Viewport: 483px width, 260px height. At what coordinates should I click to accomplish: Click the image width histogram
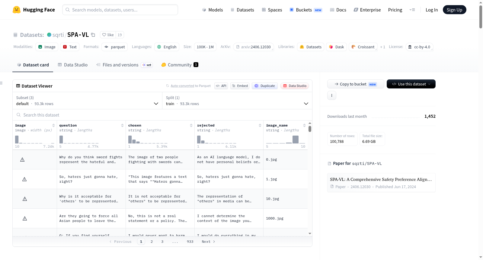(34, 140)
